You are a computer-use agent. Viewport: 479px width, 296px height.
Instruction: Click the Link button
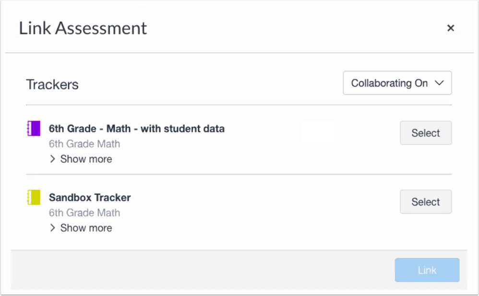coord(427,270)
